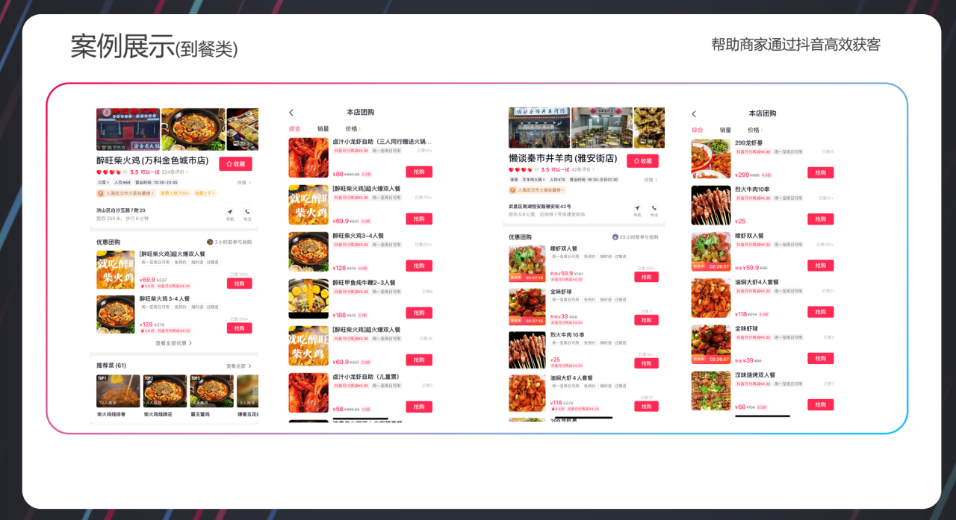Tap the 电话 phone icon on 醉旺柴火鸡 page
The image size is (956, 520).
[x=247, y=214]
